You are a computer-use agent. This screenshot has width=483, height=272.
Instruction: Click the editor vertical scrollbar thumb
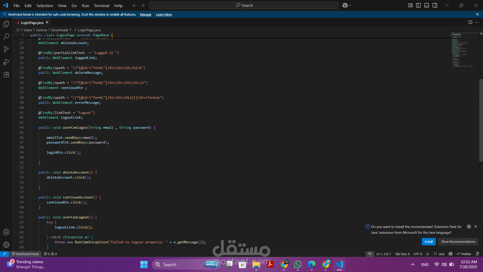[x=481, y=120]
